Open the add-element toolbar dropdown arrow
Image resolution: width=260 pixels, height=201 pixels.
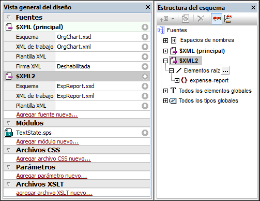point(173,19)
